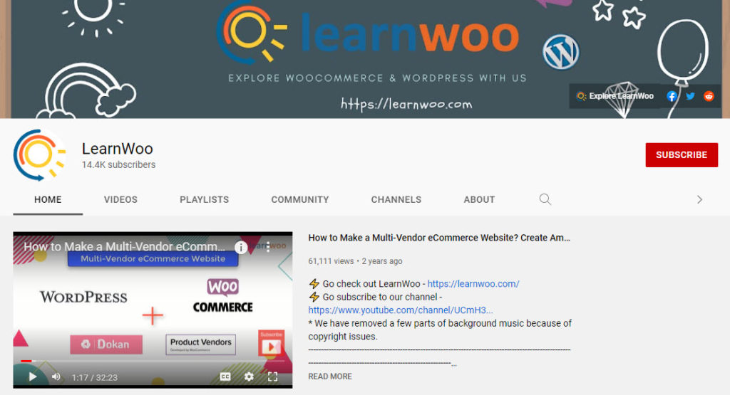Open the COMMUNITY tab

coord(300,200)
